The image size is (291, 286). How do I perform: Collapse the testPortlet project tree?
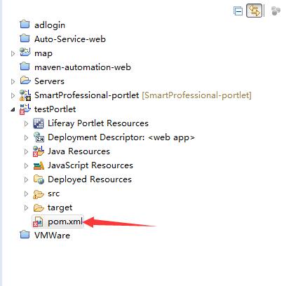pyautogui.click(x=13, y=109)
